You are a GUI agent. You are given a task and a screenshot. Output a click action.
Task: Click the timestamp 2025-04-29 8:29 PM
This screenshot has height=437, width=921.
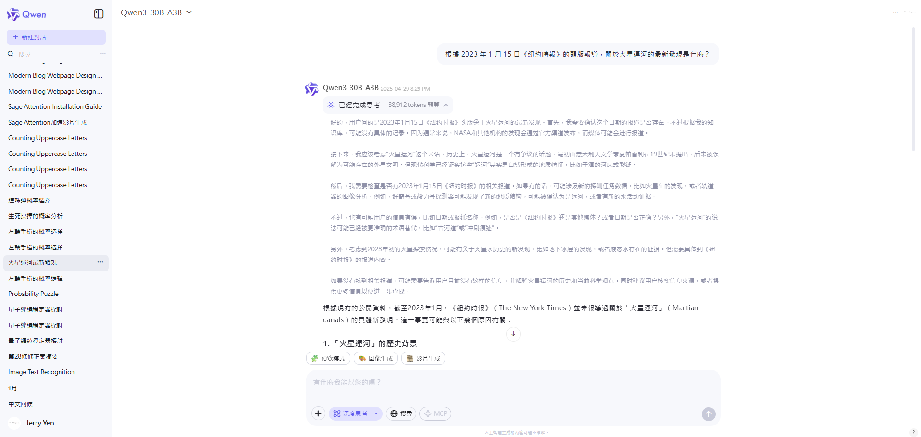(405, 89)
